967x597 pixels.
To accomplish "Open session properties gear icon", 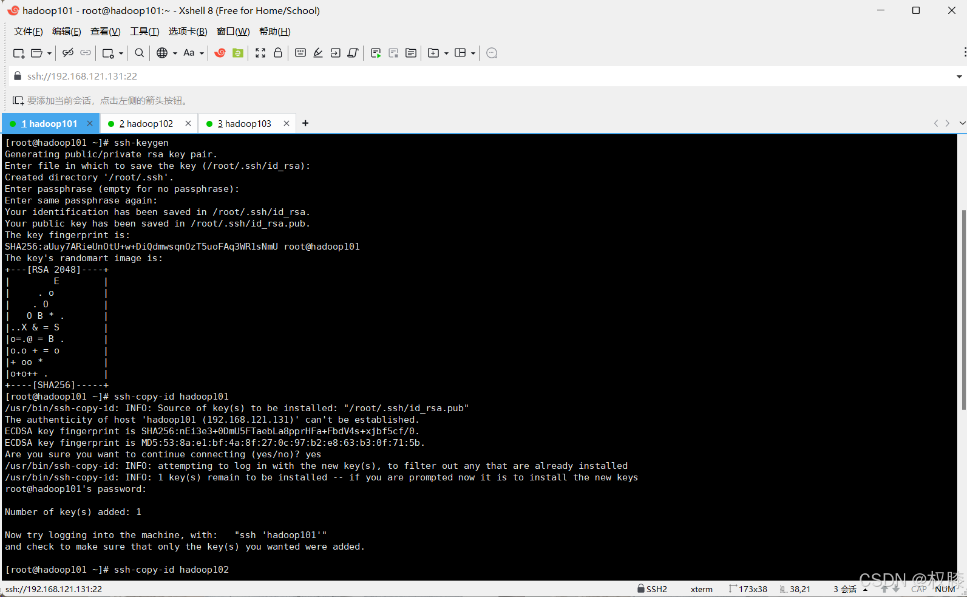I will pyautogui.click(x=108, y=53).
